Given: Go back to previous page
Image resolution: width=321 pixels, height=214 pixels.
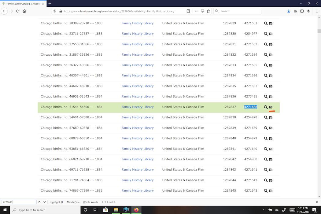Looking at the screenshot, I should (x=4, y=11).
